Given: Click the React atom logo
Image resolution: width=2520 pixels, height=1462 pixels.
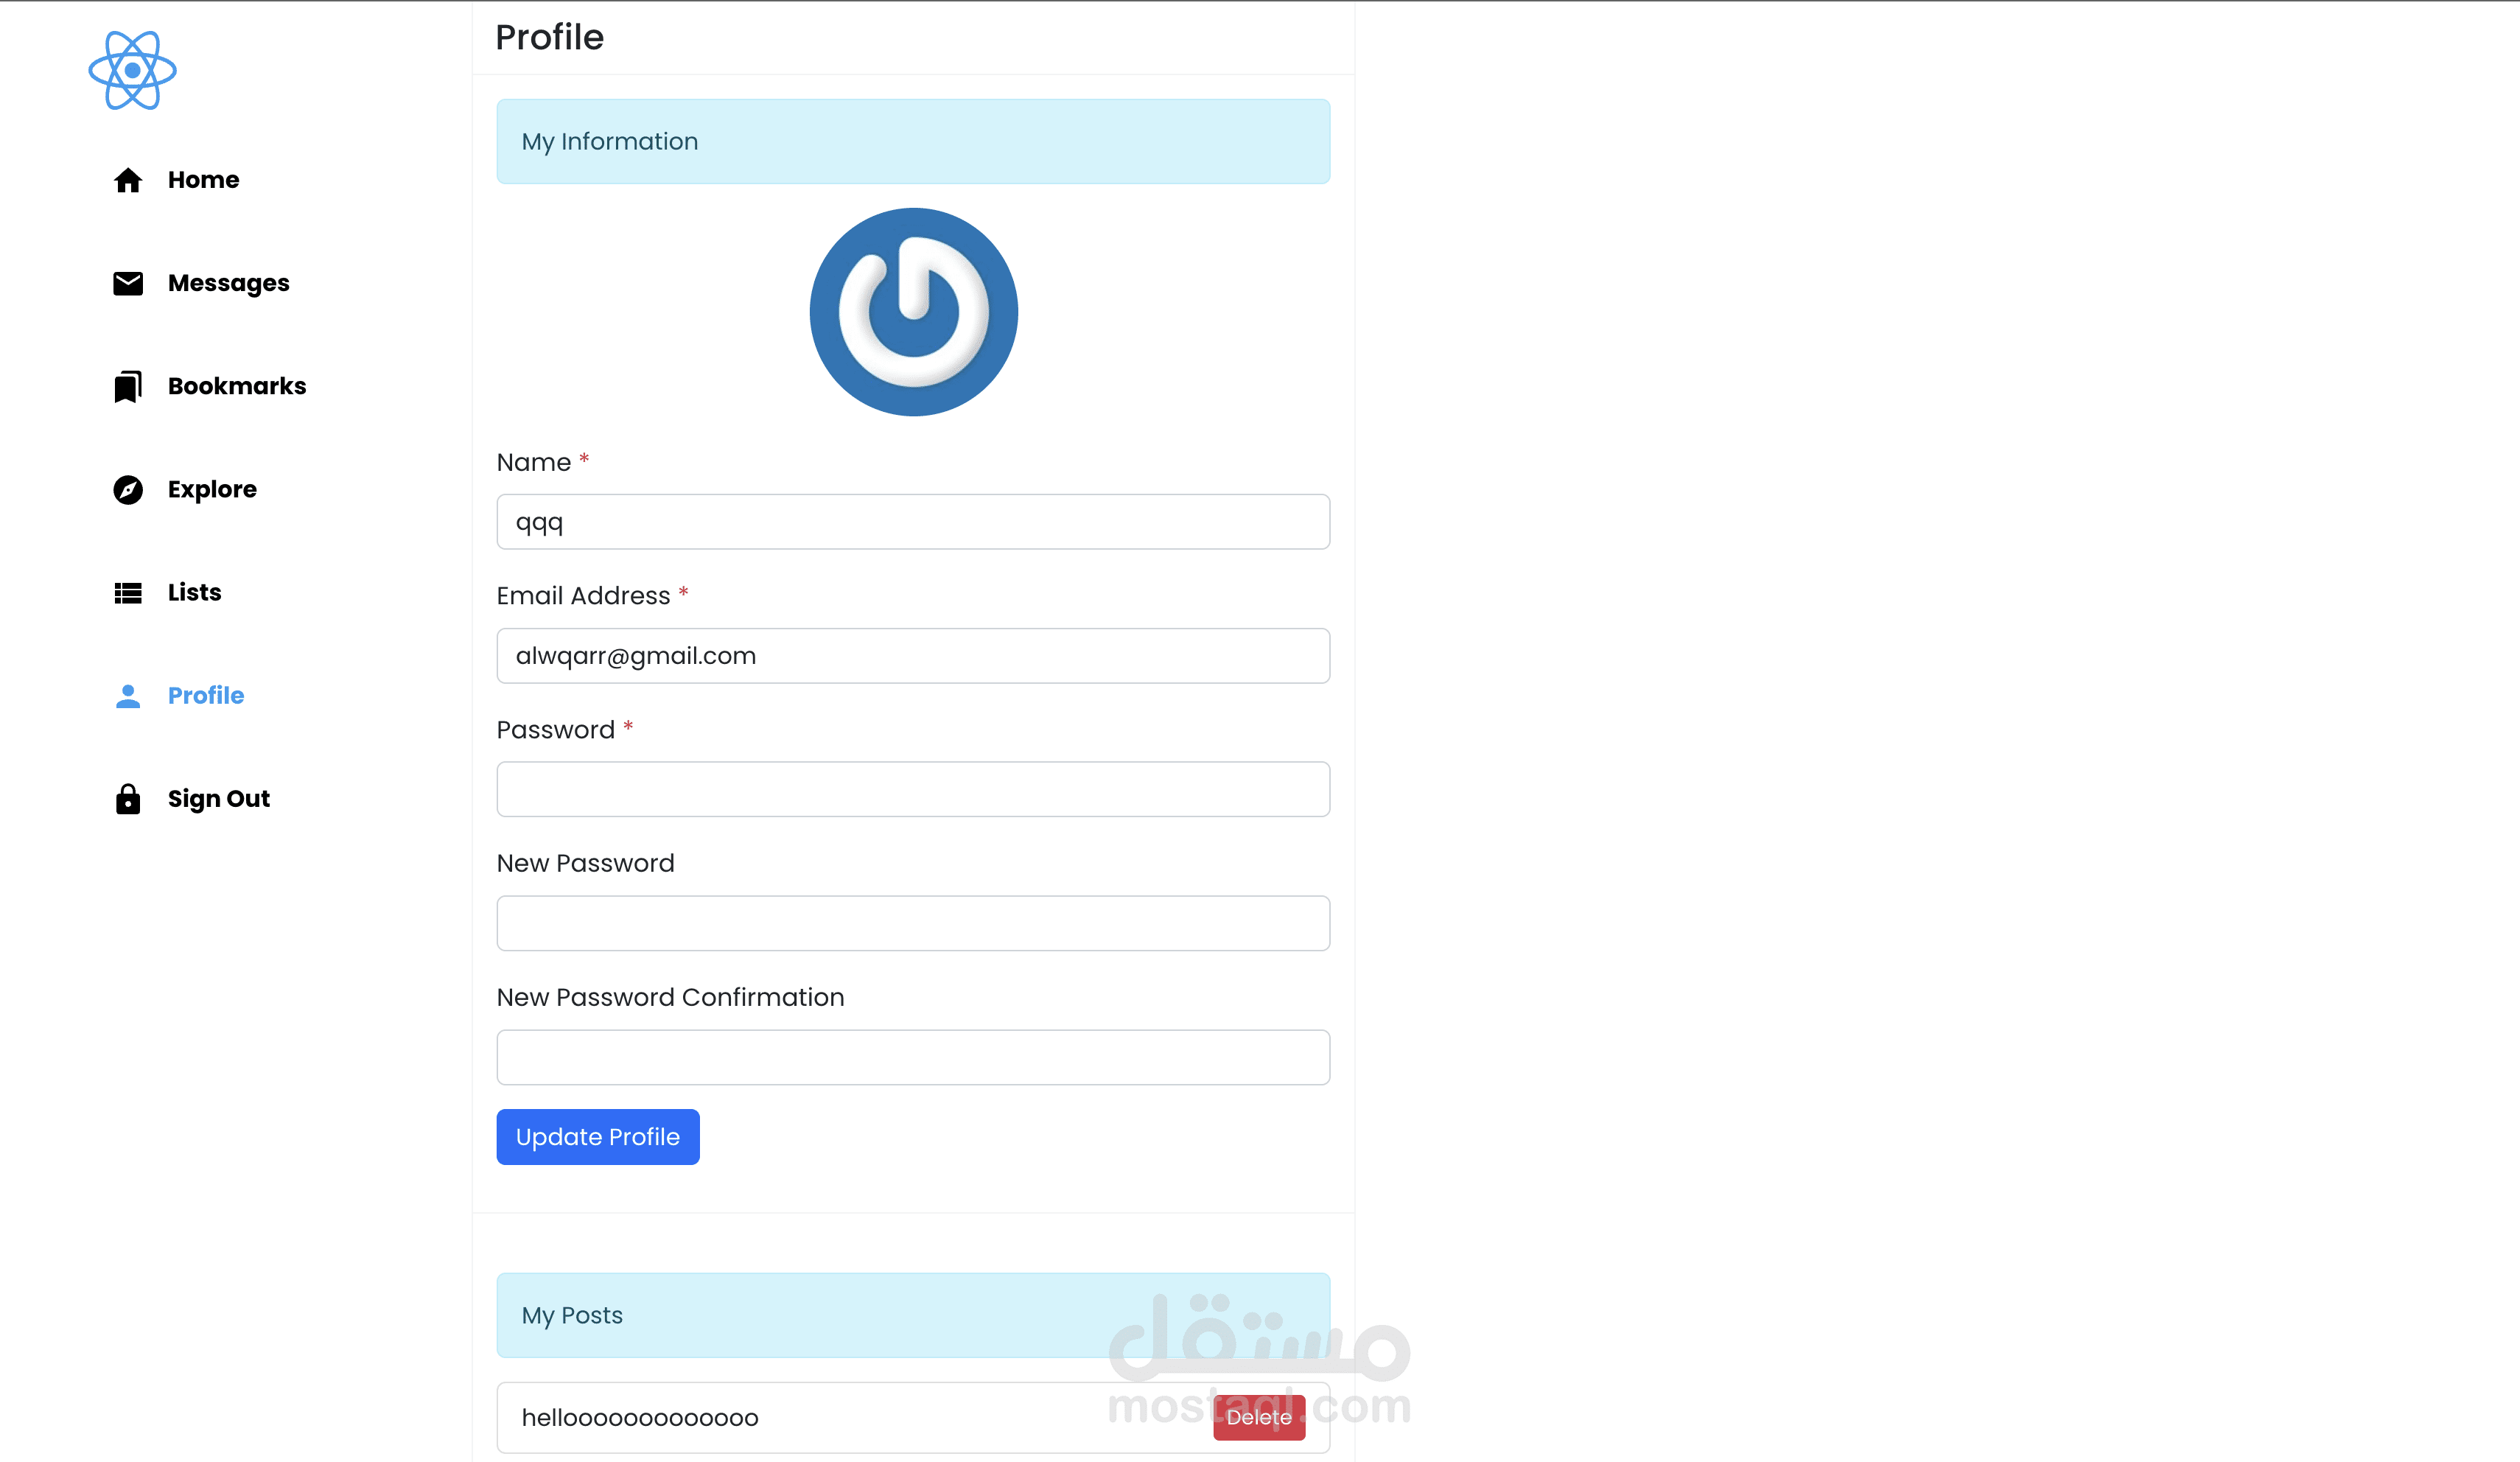Looking at the screenshot, I should point(132,70).
